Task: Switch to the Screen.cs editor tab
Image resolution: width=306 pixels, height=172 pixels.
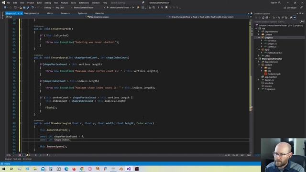Action: [x=65, y=13]
